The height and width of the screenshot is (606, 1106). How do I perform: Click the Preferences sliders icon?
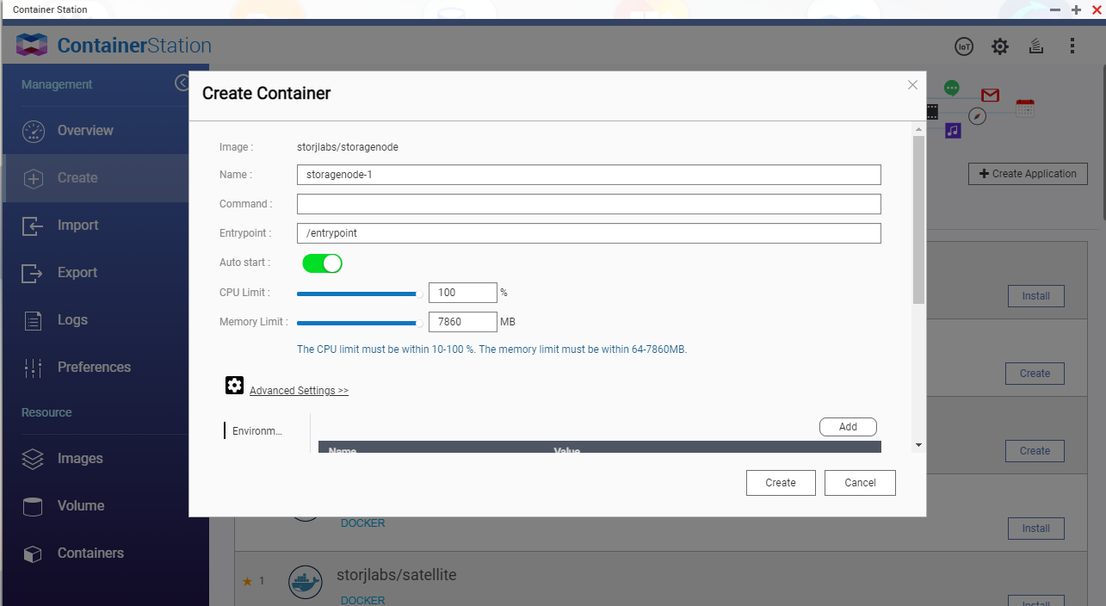point(33,368)
